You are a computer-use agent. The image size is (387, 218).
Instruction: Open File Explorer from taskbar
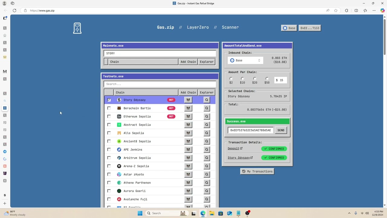tap(212, 213)
